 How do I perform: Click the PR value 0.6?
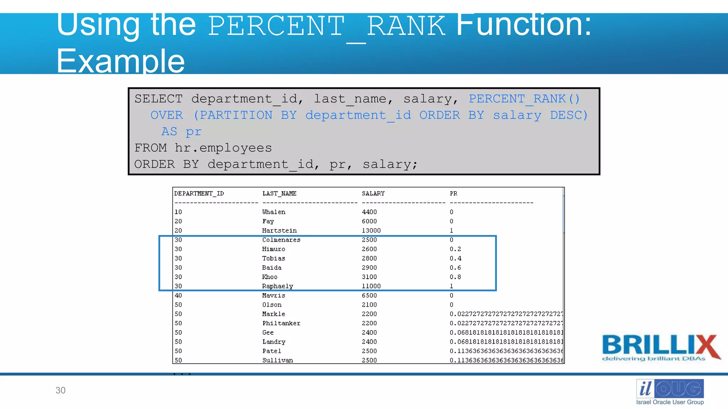click(x=455, y=267)
